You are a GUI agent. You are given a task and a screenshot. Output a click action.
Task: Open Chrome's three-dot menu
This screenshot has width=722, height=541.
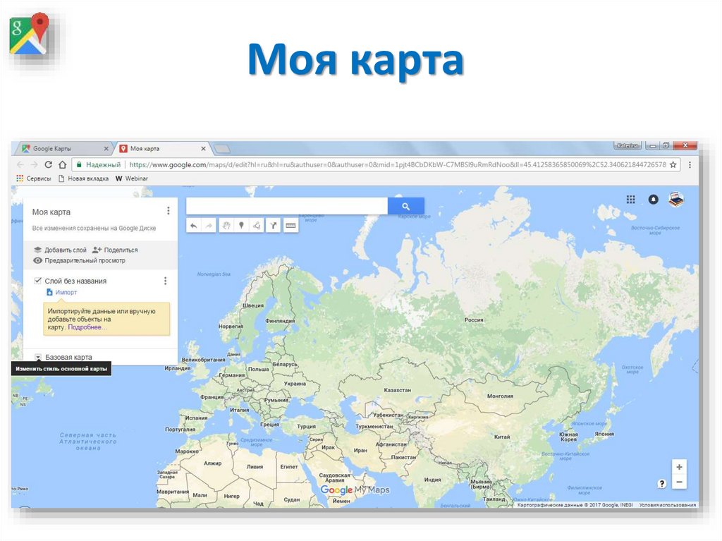click(690, 164)
